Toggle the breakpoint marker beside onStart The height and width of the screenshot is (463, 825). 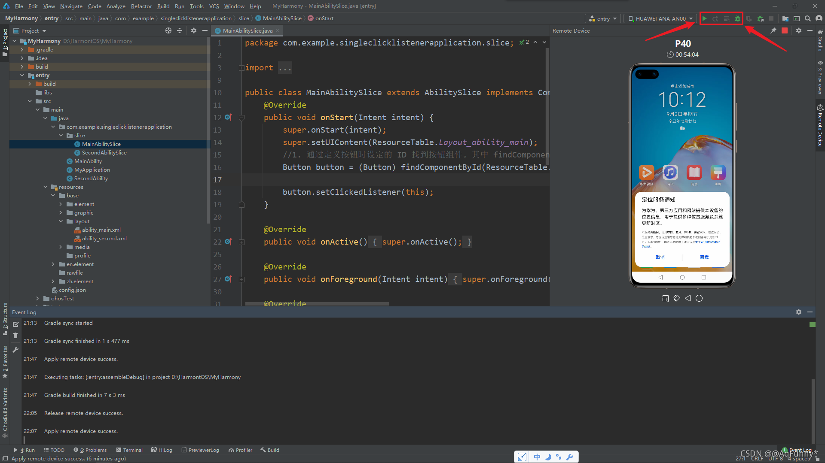228,117
